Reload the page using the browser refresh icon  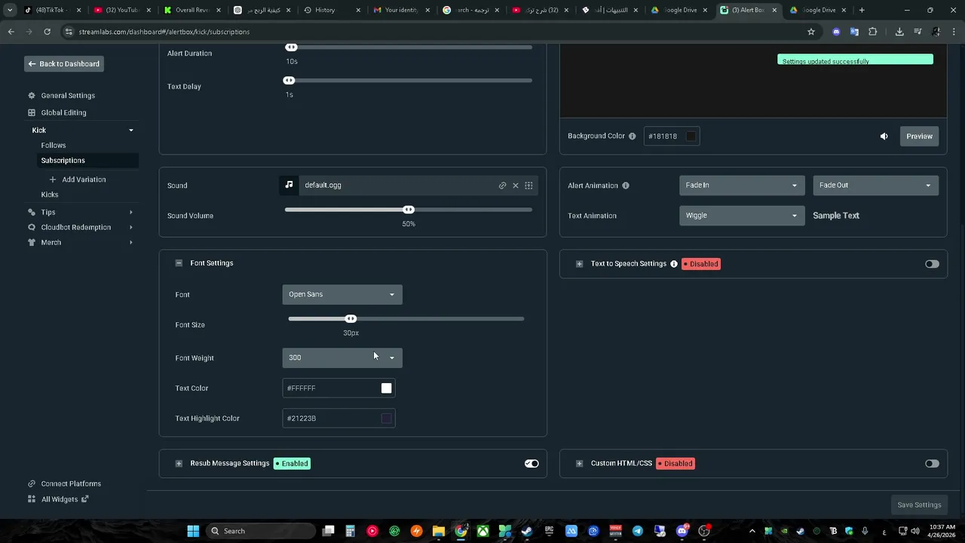[47, 32]
